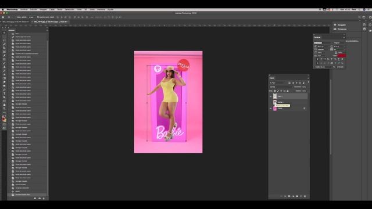Open the search icon at top right
Image resolution: width=372 pixels, height=209 pixels.
tap(359, 17)
